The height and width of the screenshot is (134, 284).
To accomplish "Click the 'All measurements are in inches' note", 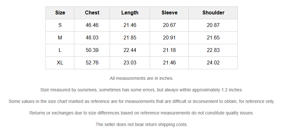I will coord(141,79).
